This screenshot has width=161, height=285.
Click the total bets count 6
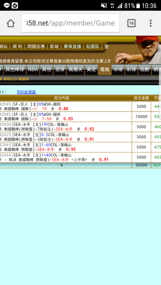pos(62,165)
